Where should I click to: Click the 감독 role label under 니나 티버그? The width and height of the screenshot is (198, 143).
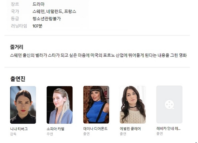(13, 134)
